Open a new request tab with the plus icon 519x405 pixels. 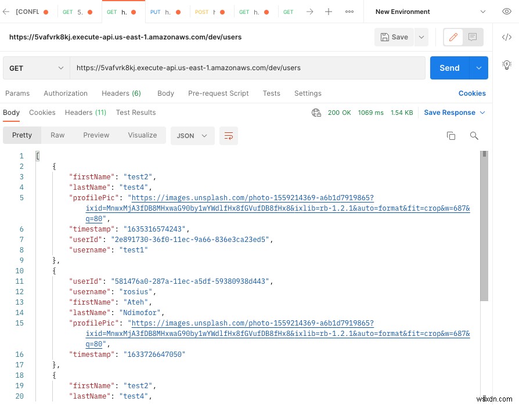[x=329, y=12]
